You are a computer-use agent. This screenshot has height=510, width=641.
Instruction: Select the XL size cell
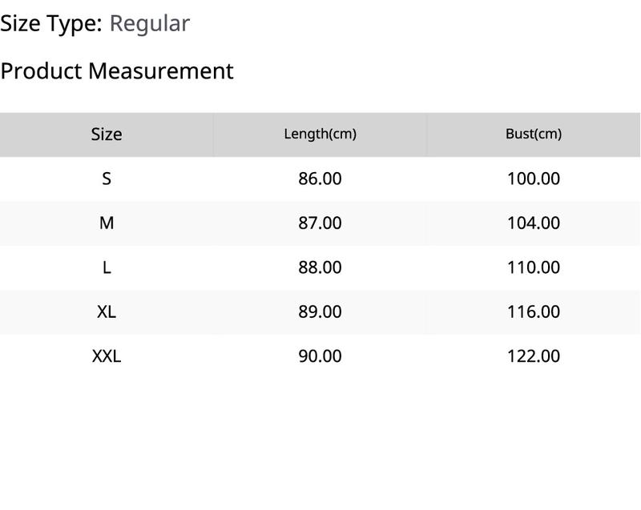tap(107, 312)
